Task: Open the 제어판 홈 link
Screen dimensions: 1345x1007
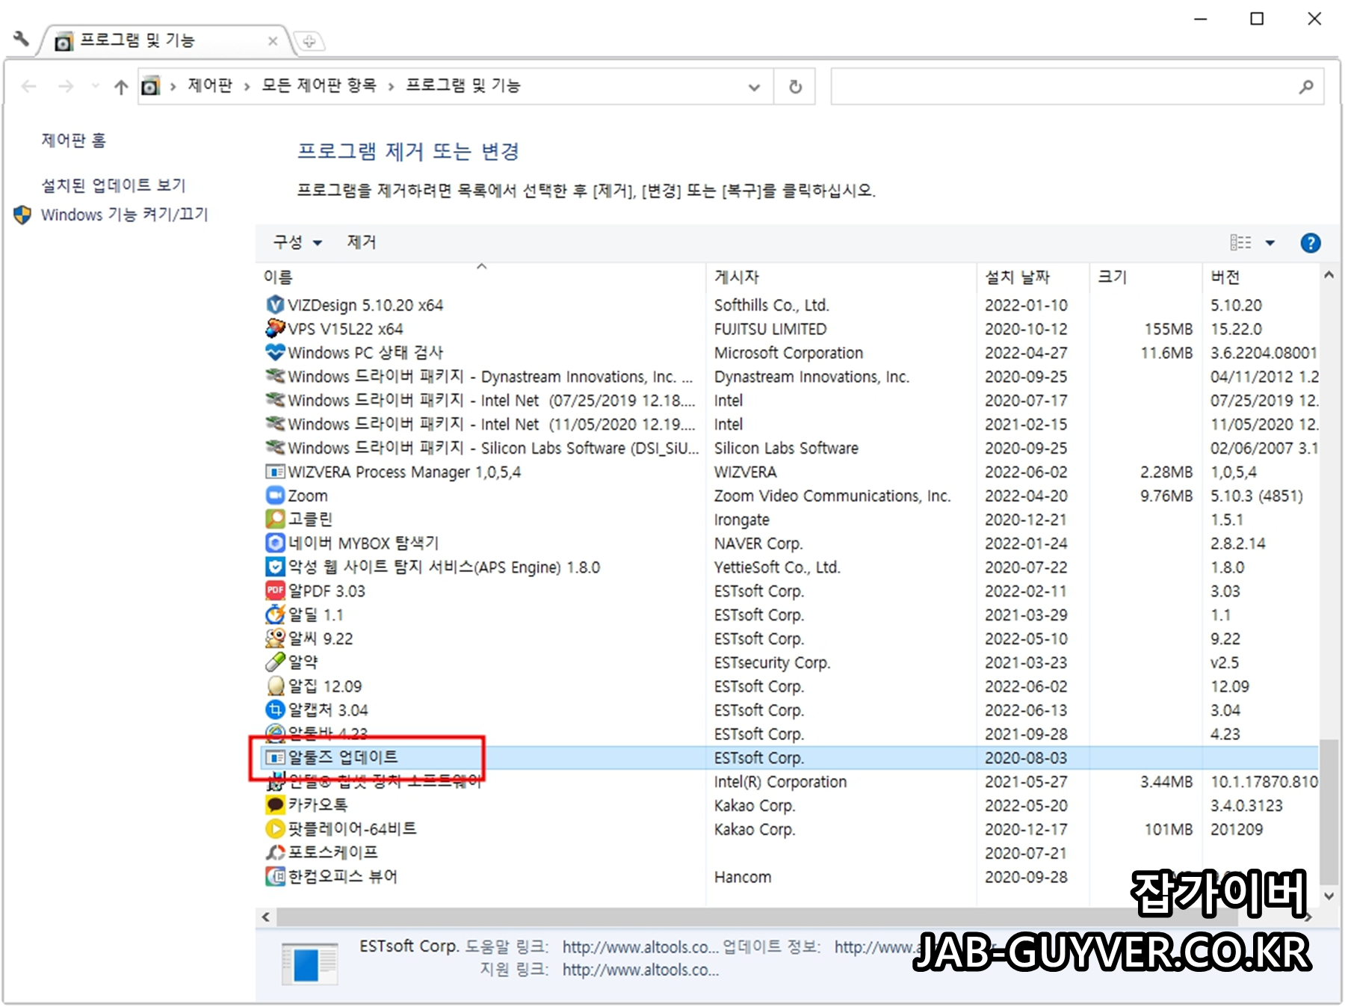Action: (73, 141)
